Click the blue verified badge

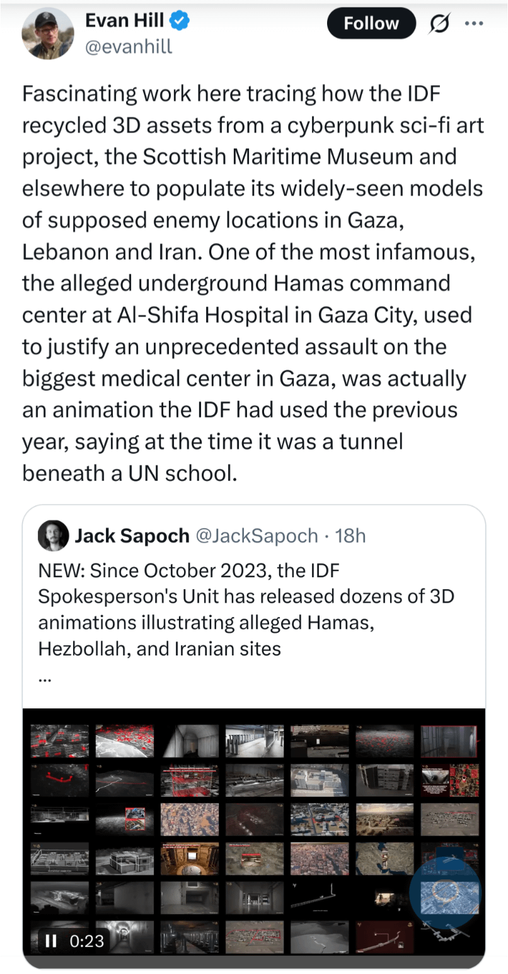pyautogui.click(x=182, y=21)
